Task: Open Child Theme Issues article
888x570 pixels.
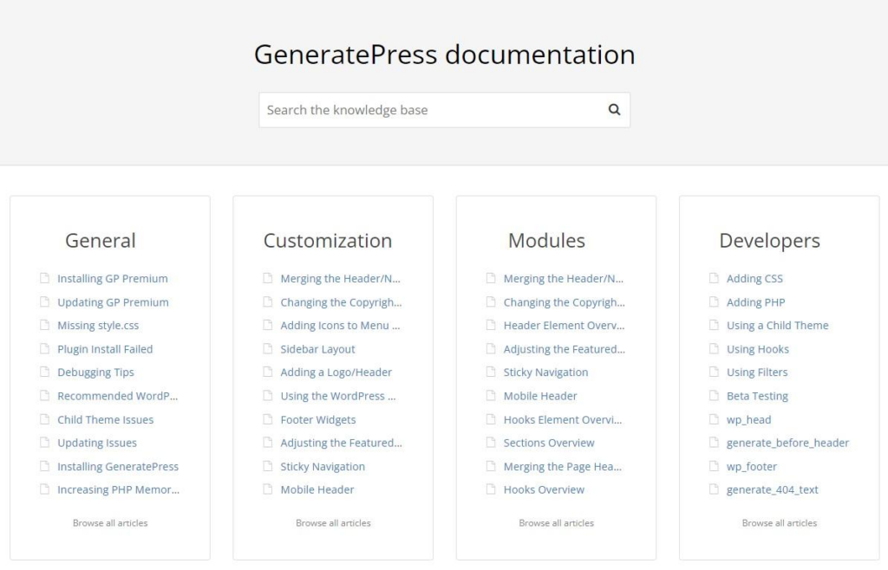Action: click(105, 419)
